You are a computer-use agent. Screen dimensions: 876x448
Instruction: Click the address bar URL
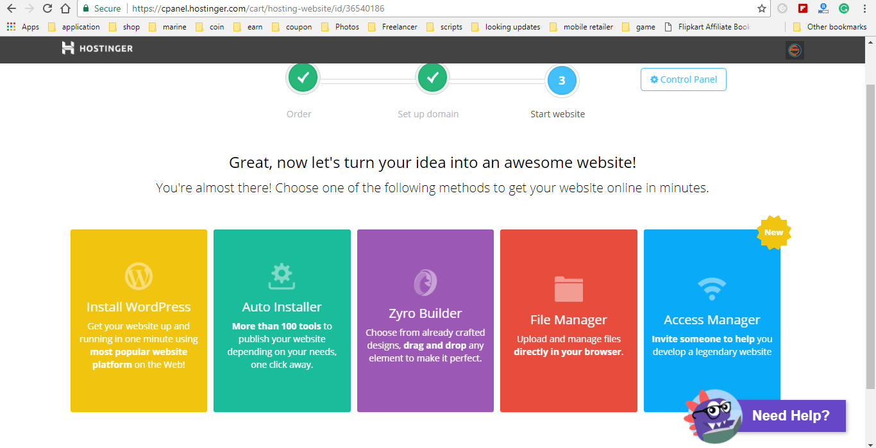[258, 8]
